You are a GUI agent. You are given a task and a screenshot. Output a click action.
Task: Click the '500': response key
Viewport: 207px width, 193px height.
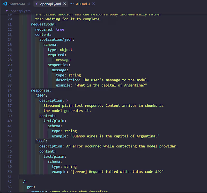[x=41, y=141]
